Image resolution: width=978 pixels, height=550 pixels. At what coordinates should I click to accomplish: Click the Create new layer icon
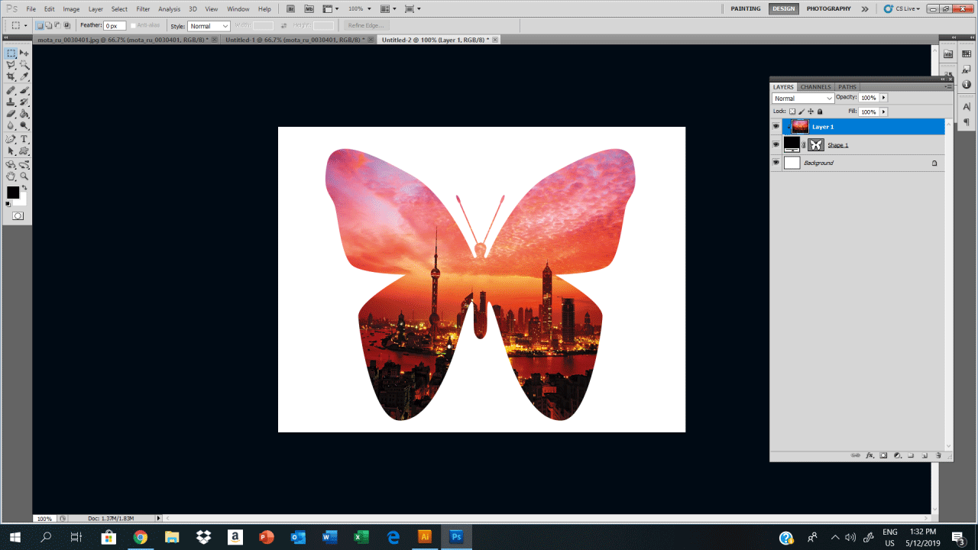(x=925, y=455)
